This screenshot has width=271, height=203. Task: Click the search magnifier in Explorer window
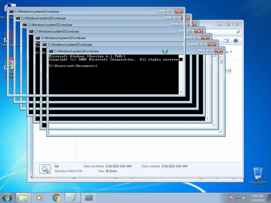pyautogui.click(x=238, y=32)
